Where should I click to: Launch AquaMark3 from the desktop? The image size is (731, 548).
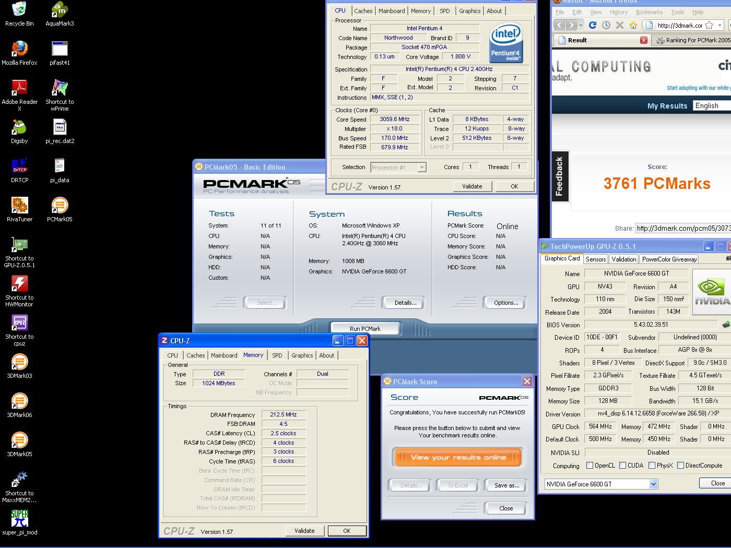pos(60,14)
